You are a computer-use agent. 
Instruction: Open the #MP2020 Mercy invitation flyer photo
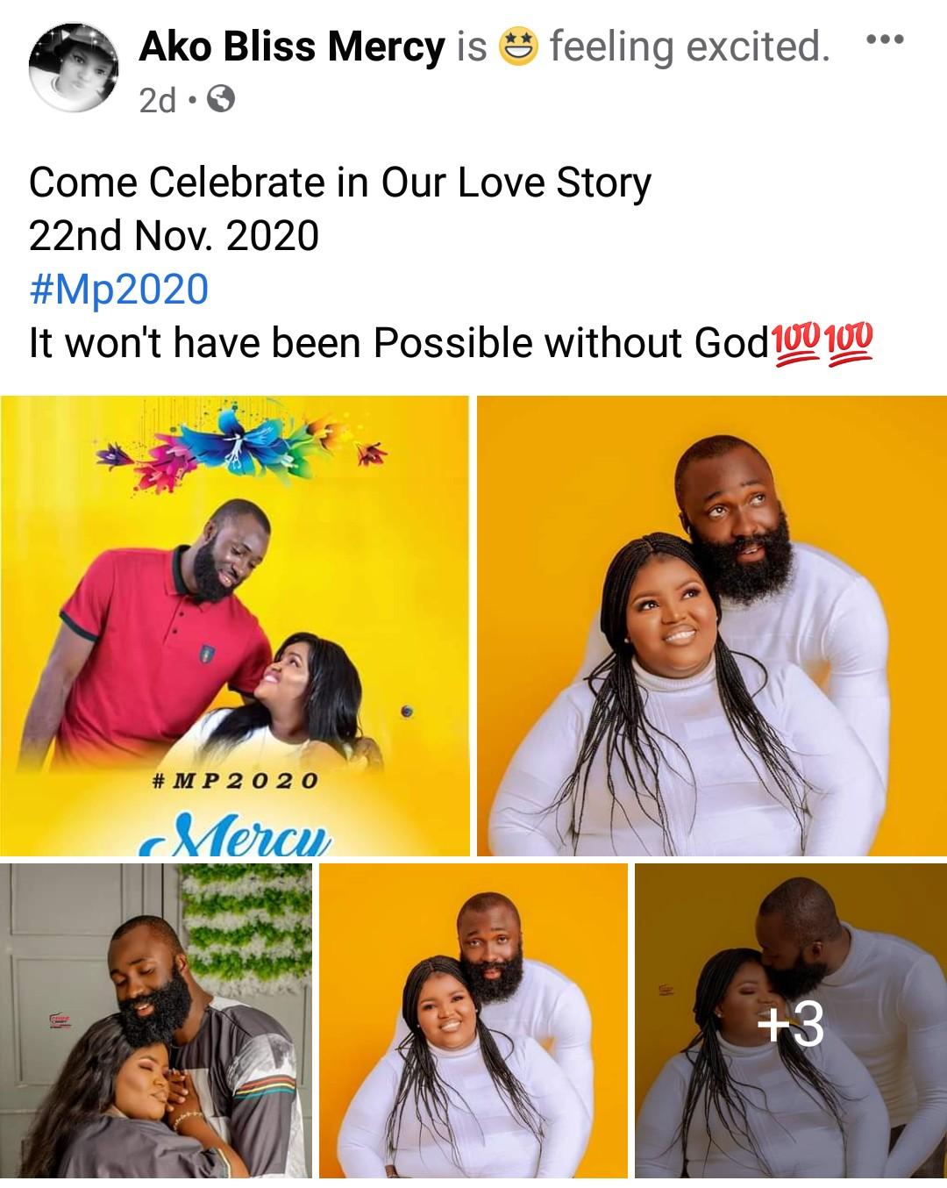234,626
